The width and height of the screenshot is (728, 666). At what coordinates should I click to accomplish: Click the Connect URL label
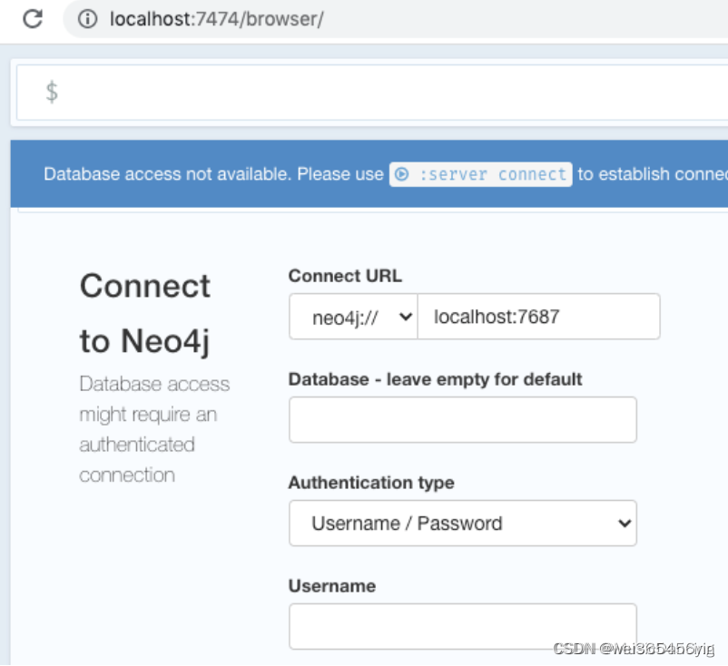point(345,276)
